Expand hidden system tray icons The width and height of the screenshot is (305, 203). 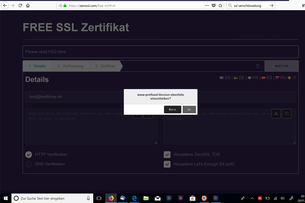tap(252, 198)
